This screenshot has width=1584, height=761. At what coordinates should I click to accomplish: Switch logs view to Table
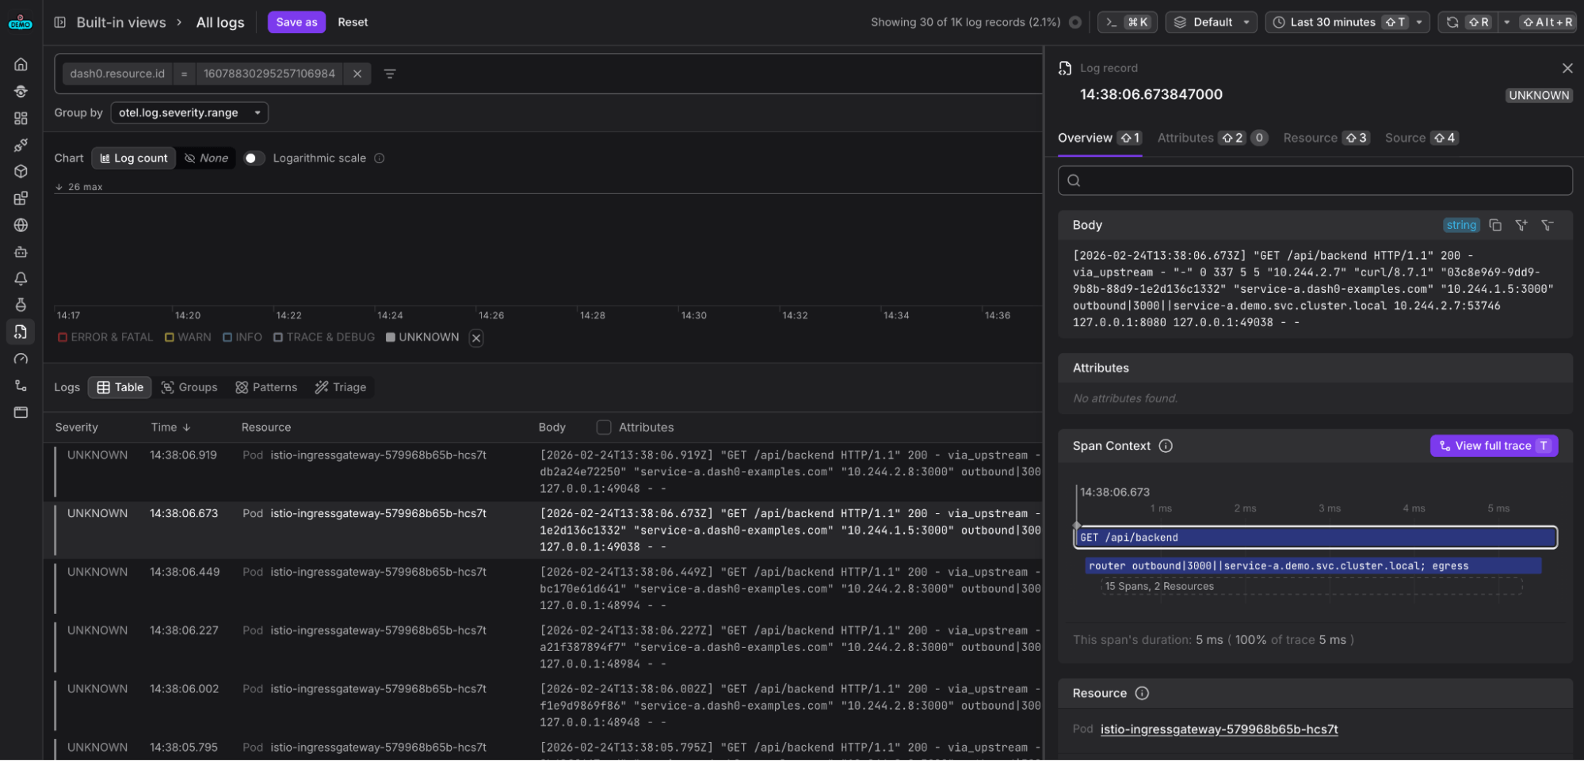pyautogui.click(x=120, y=387)
